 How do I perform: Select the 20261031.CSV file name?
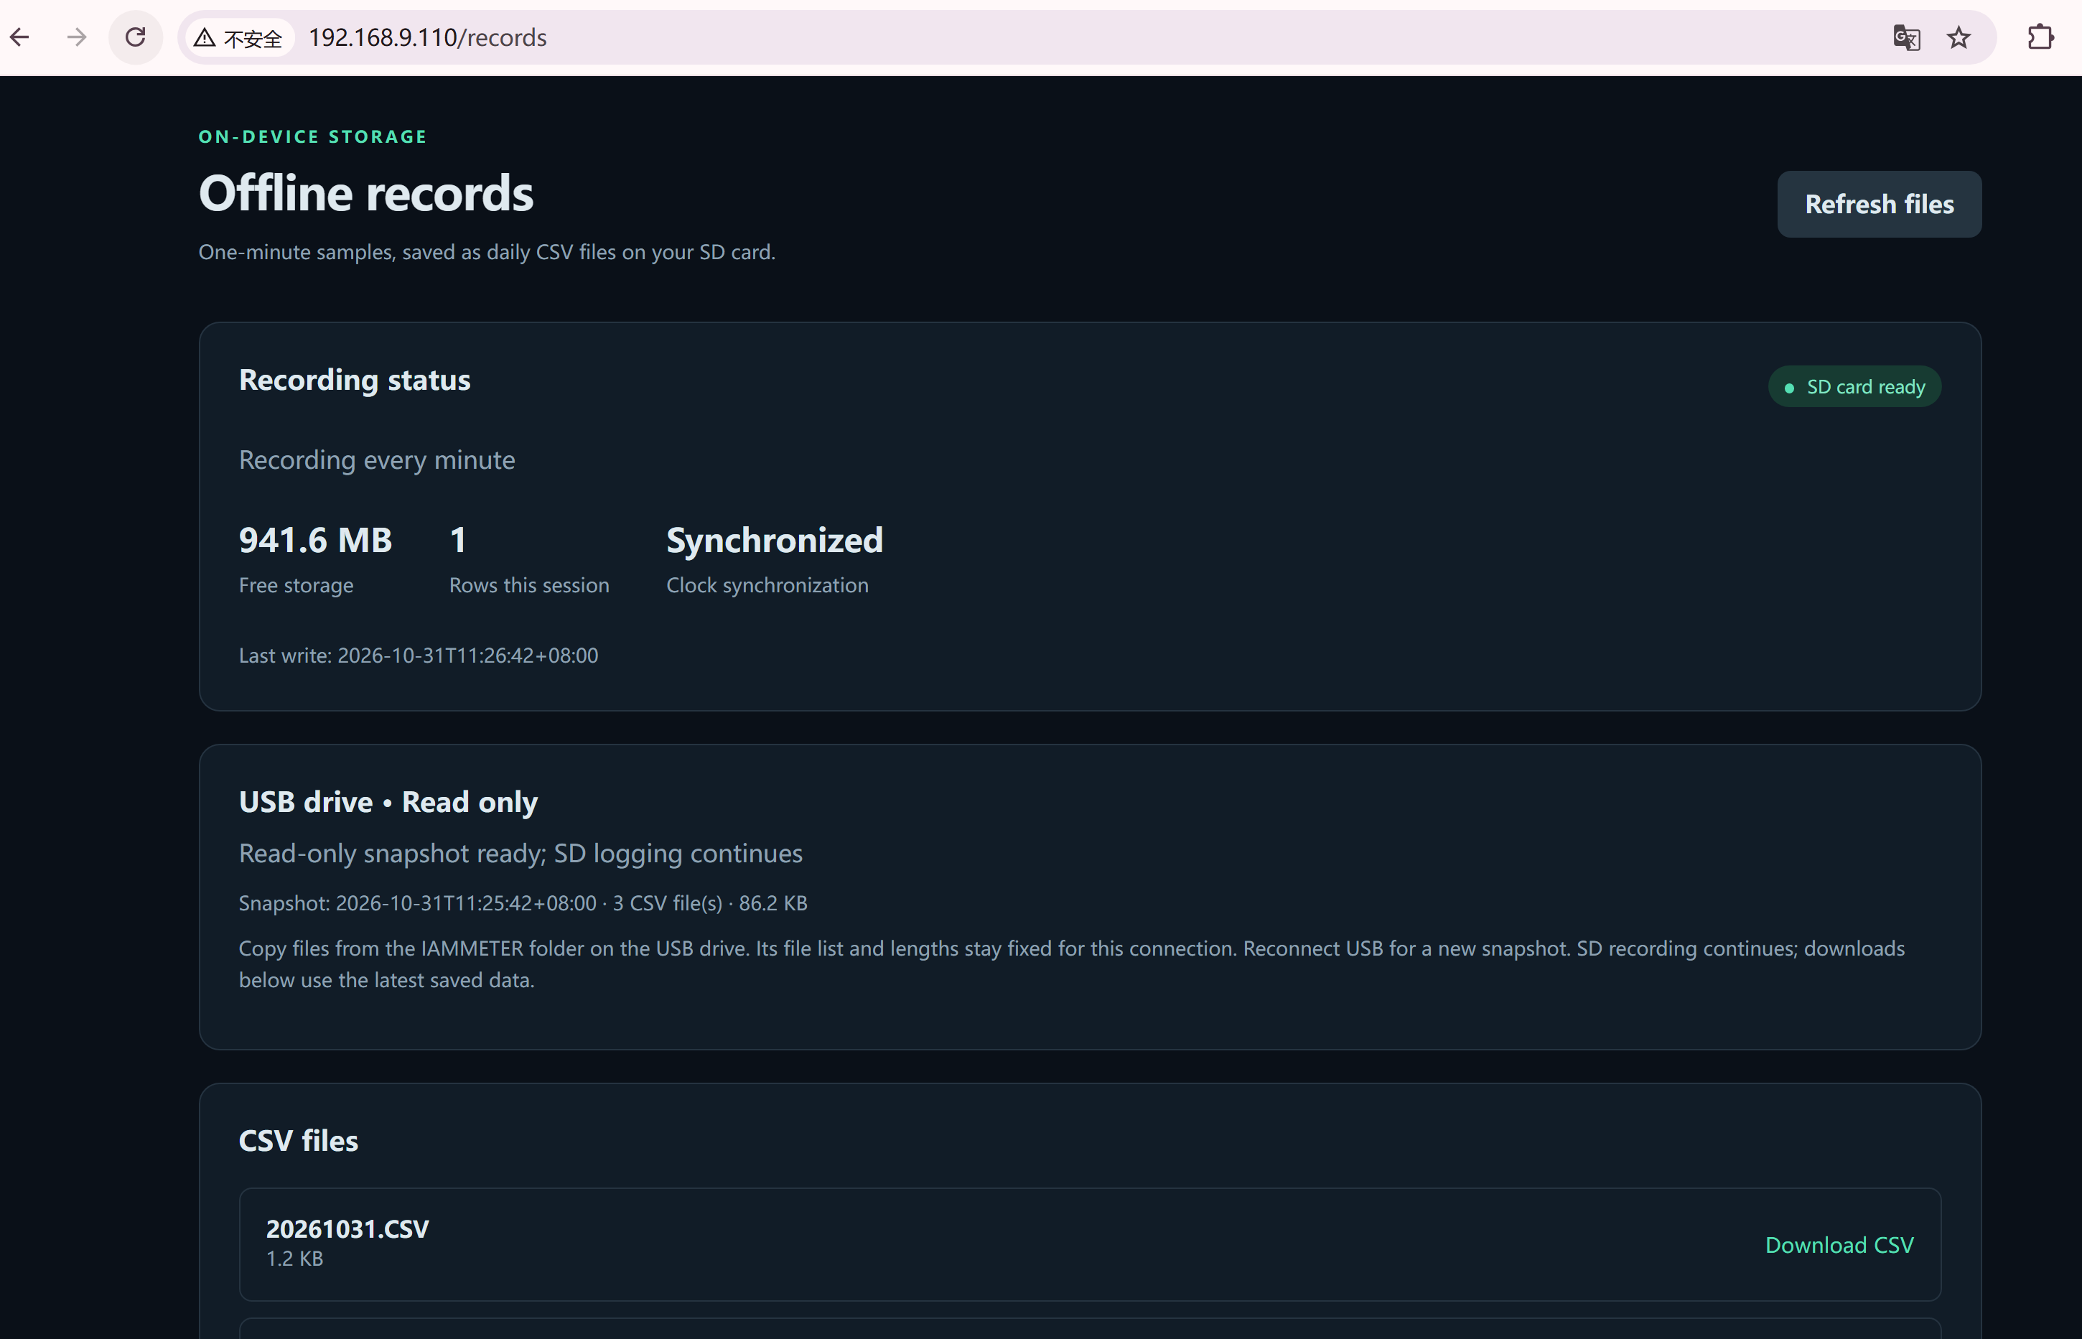point(347,1228)
